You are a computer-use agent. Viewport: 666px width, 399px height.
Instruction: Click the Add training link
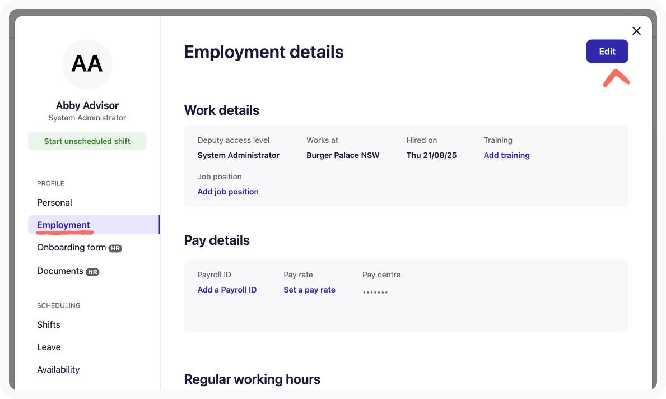pyautogui.click(x=506, y=155)
